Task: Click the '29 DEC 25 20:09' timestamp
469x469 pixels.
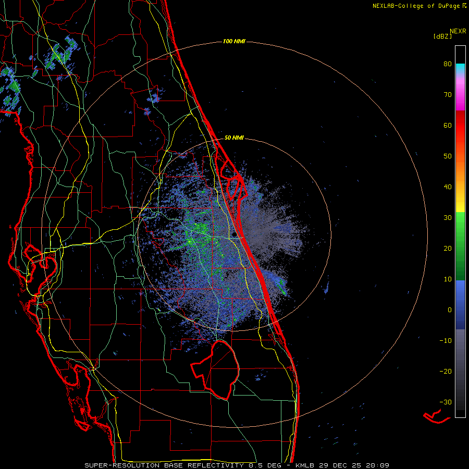Action: [353, 465]
